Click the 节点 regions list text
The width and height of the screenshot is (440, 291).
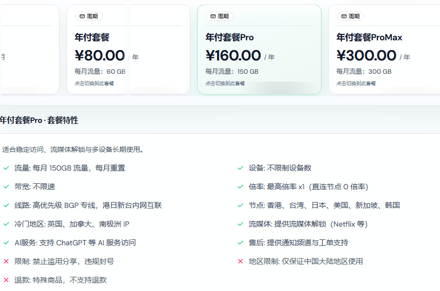coord(324,205)
